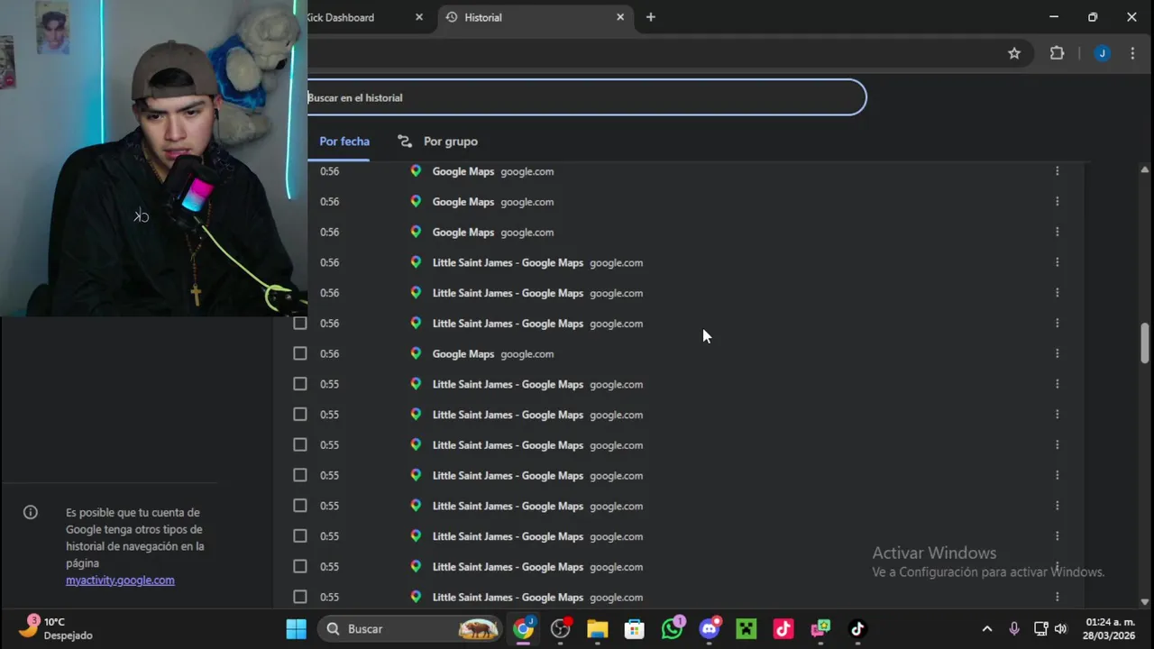Viewport: 1154px width, 649px height.
Task: Click the 'Por grupo' grouping icon
Action: coord(405,142)
